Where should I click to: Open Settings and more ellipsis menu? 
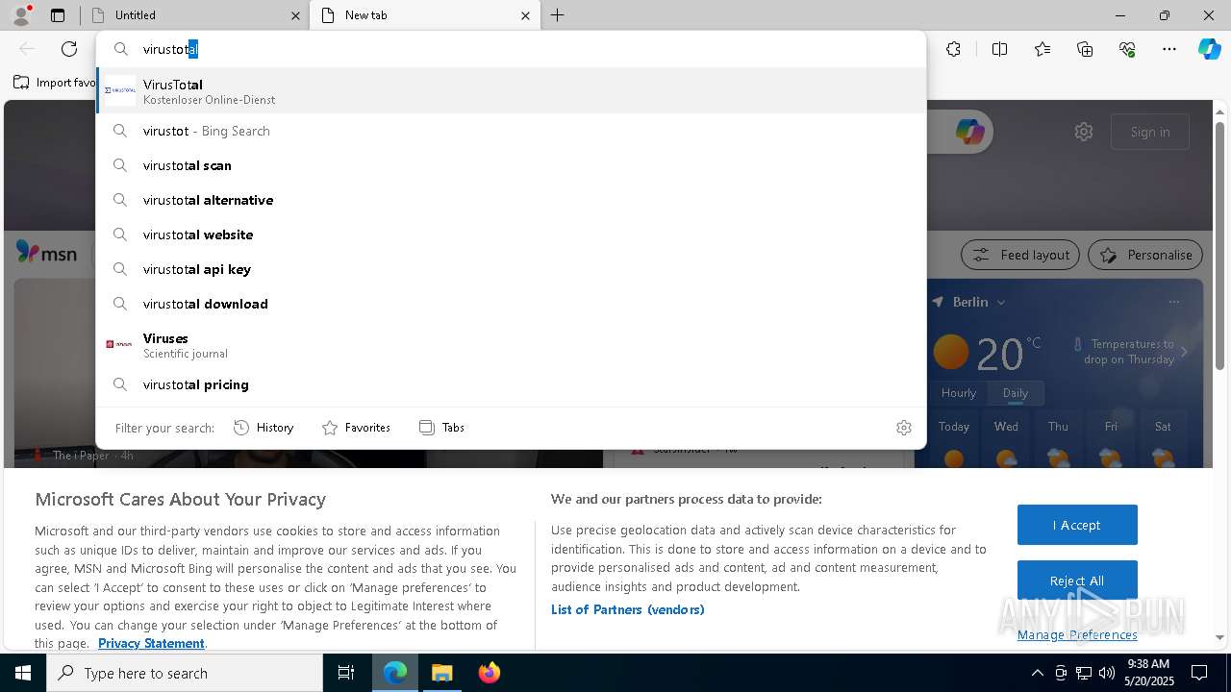point(1169,49)
